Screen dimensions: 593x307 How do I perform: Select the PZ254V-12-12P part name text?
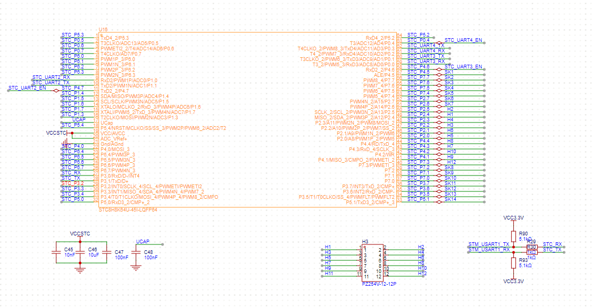[x=380, y=284]
